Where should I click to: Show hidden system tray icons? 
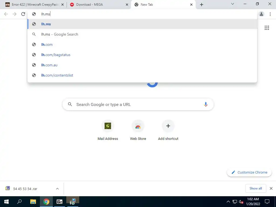point(228,202)
